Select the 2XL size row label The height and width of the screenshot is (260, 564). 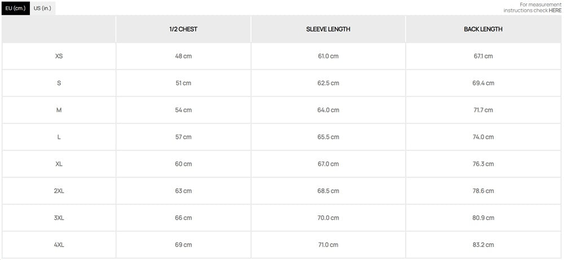59,191
